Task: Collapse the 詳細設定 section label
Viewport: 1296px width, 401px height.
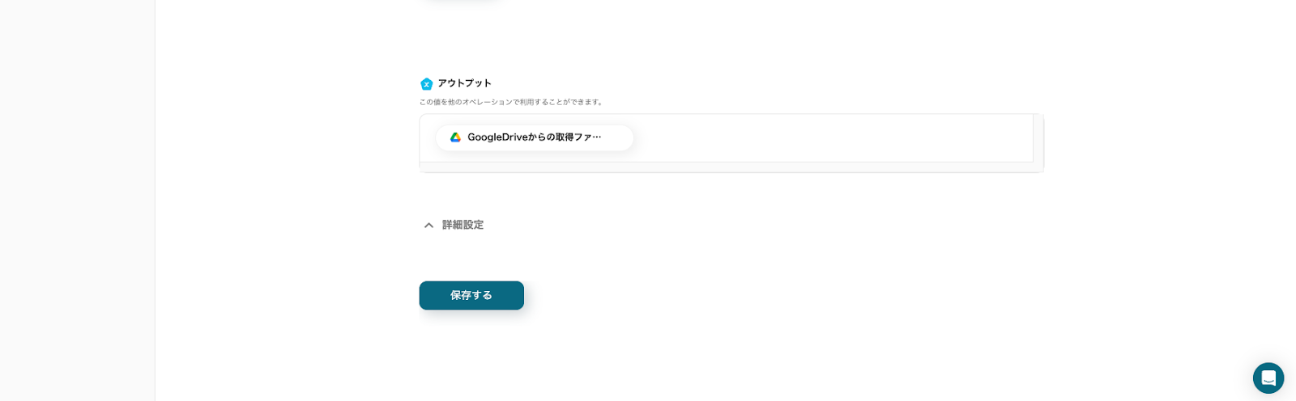Action: [463, 226]
